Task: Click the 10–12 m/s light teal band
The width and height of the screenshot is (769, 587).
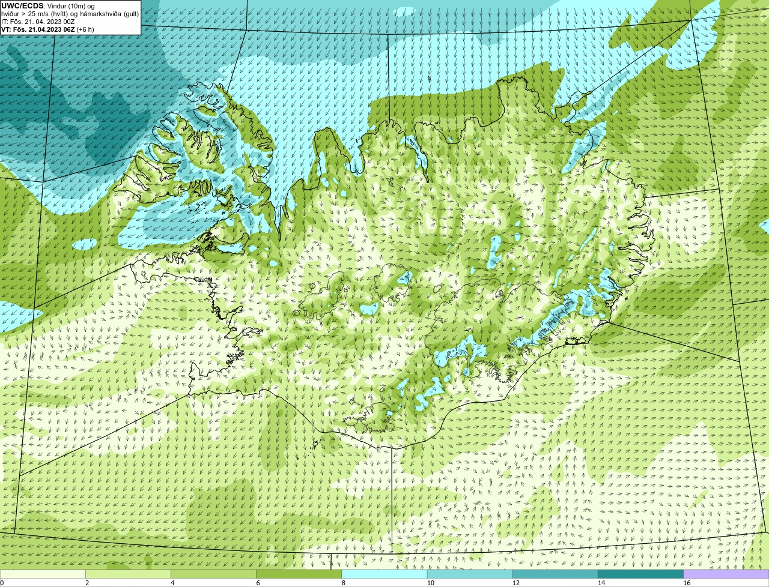Action: pyautogui.click(x=469, y=574)
